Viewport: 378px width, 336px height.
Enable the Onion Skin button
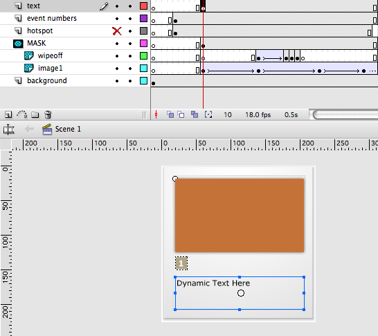(170, 114)
